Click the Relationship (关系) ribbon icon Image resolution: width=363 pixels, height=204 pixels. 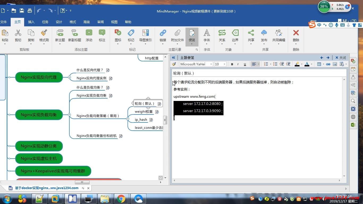222,33
